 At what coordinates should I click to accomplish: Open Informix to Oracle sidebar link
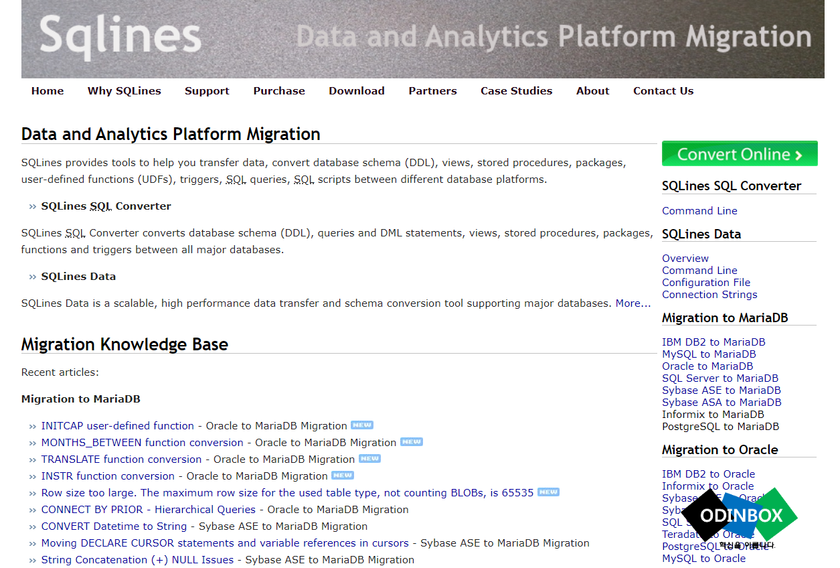click(707, 486)
